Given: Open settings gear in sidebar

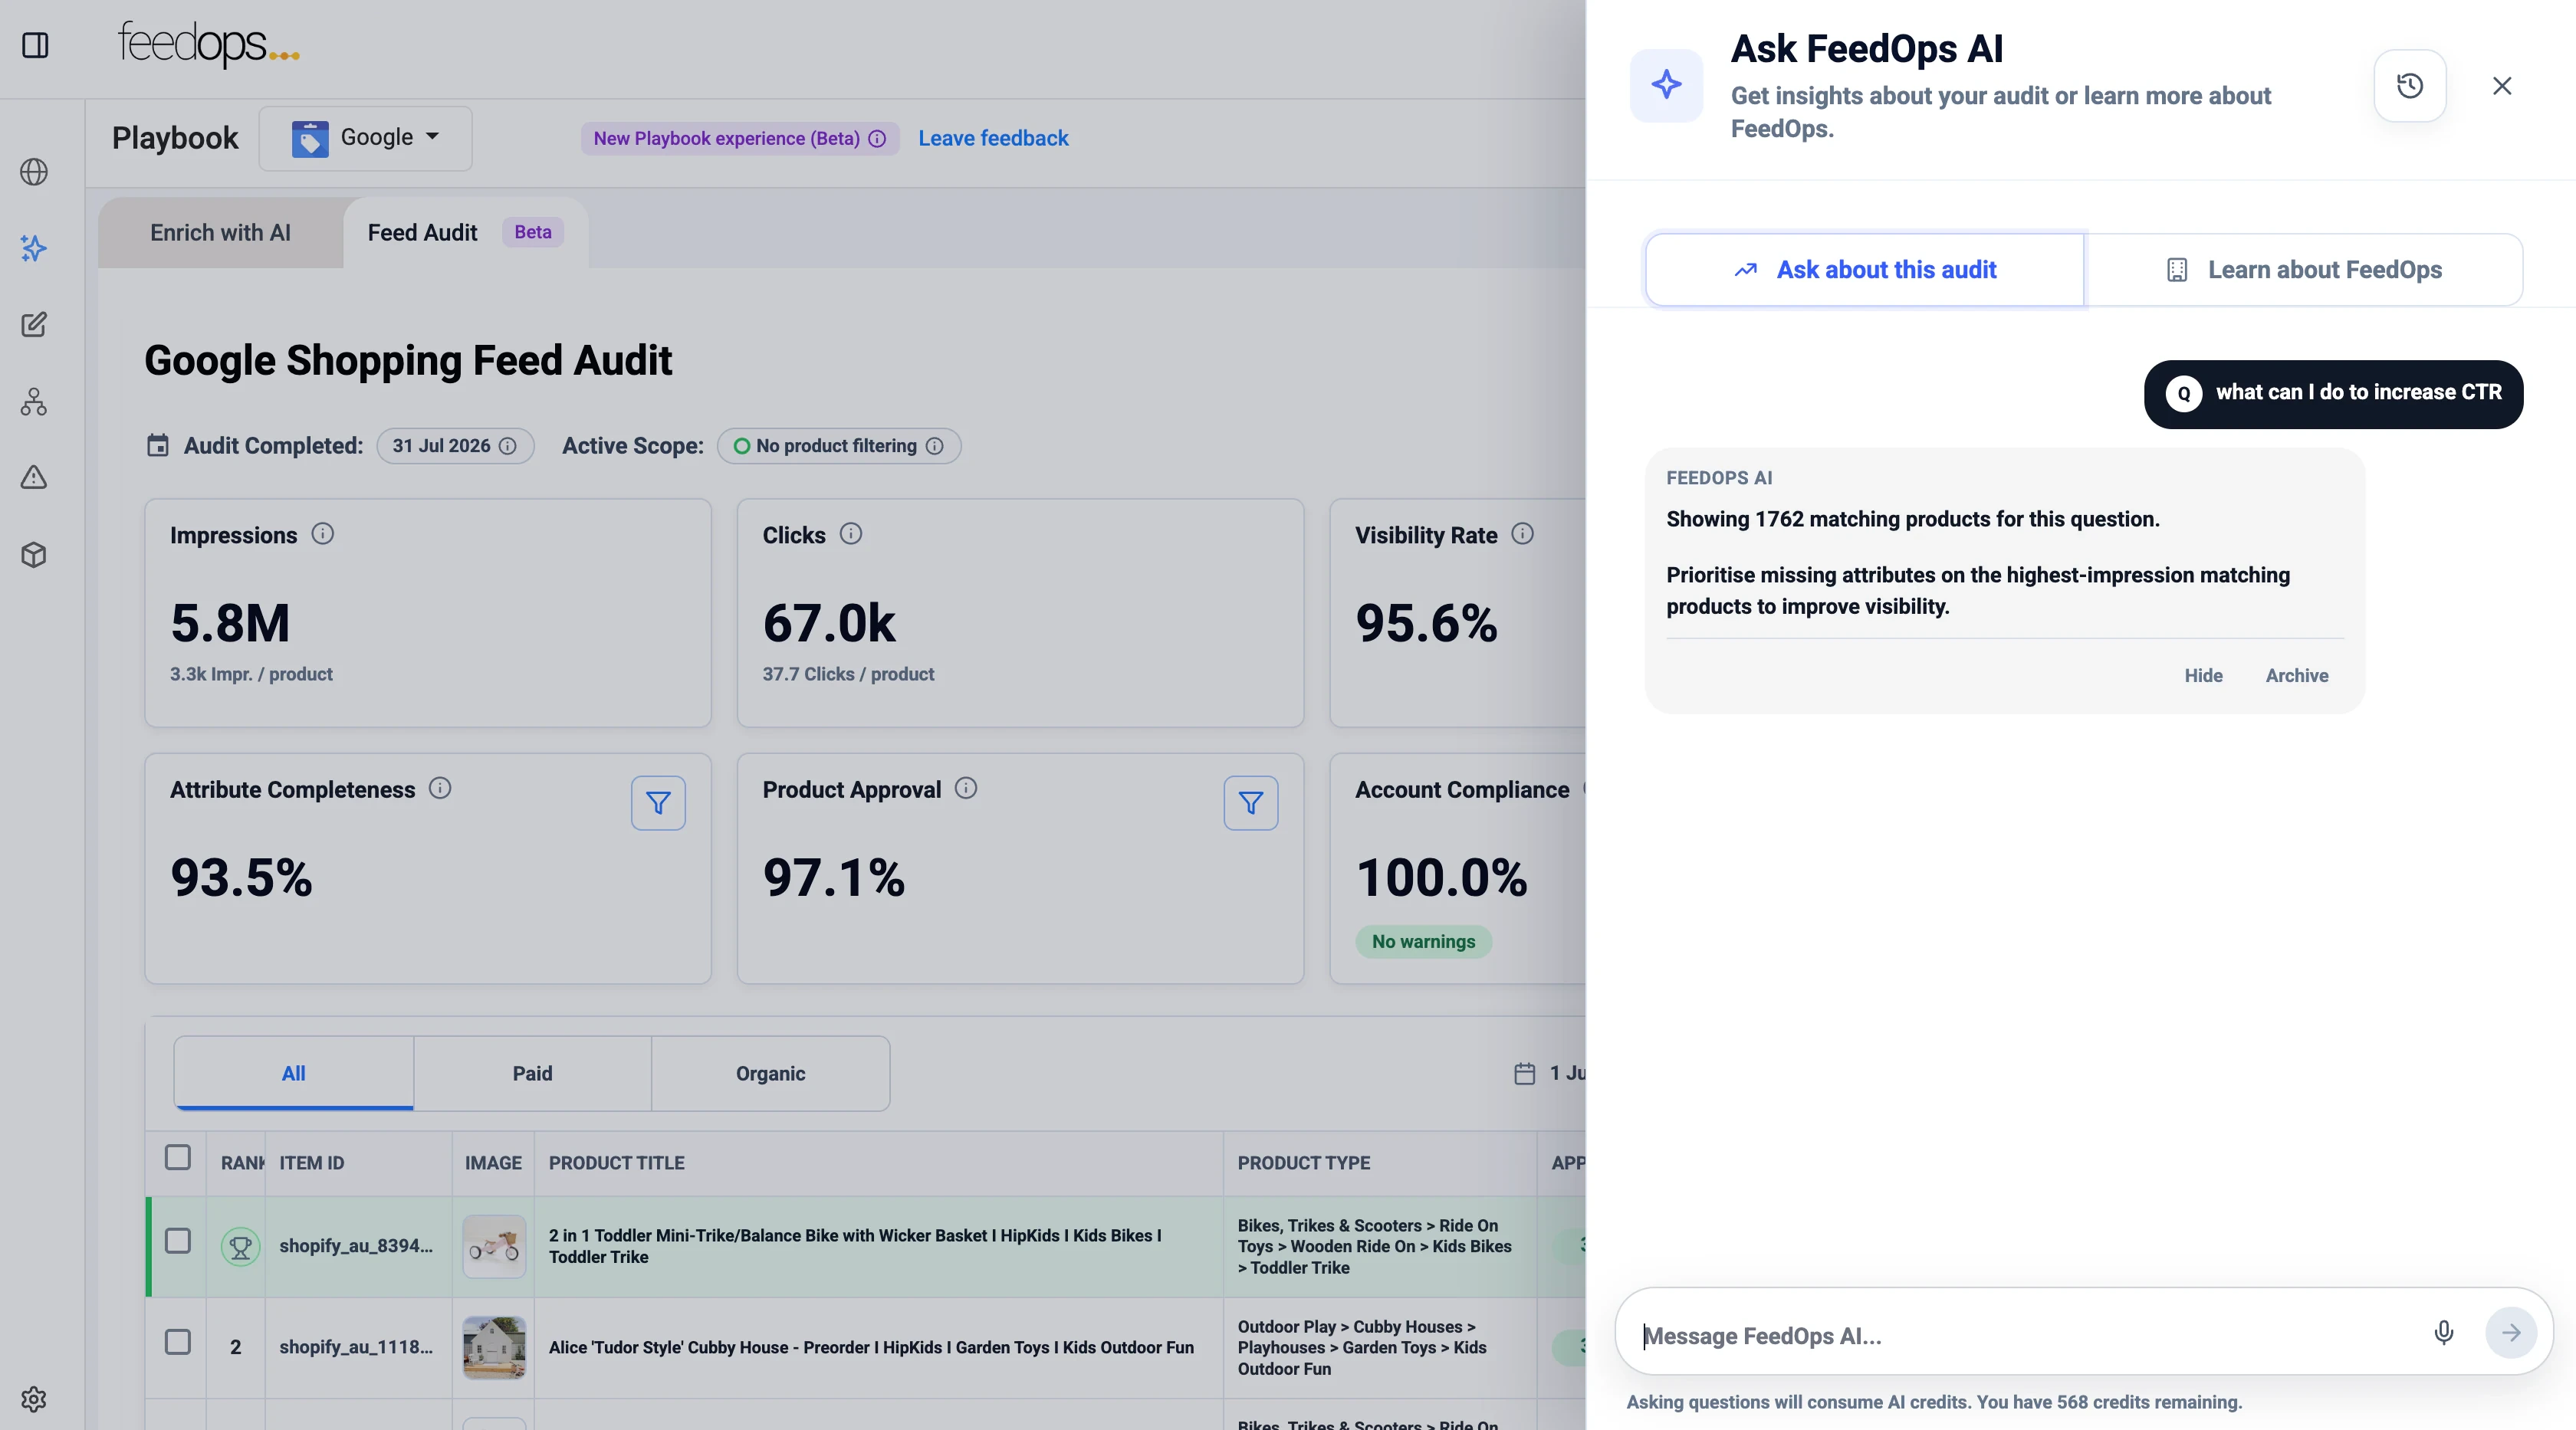Looking at the screenshot, I should [34, 1399].
